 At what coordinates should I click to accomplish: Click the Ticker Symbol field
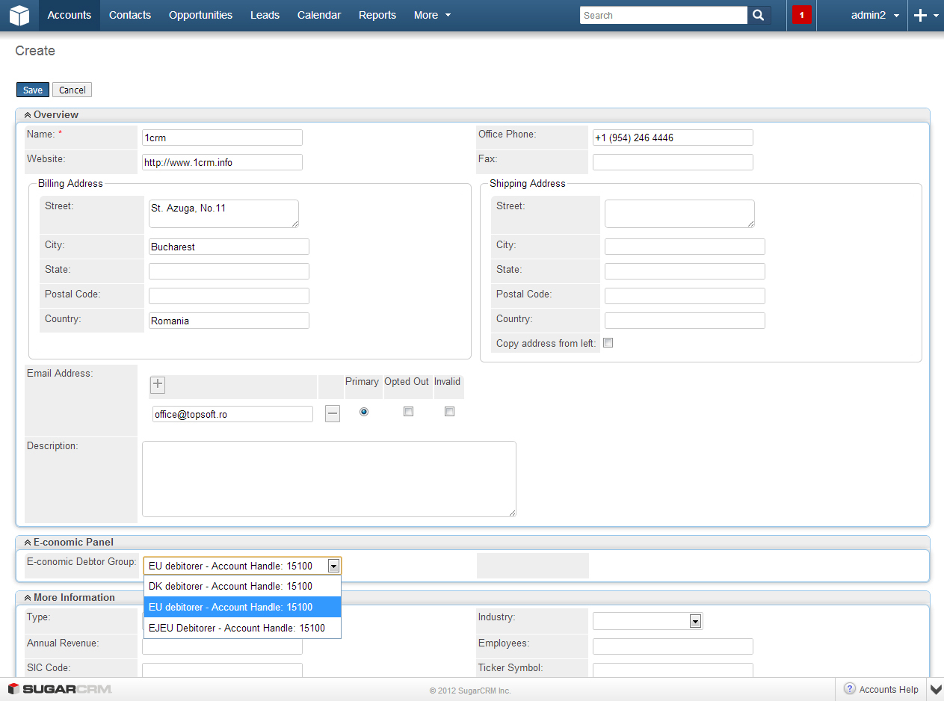(673, 670)
